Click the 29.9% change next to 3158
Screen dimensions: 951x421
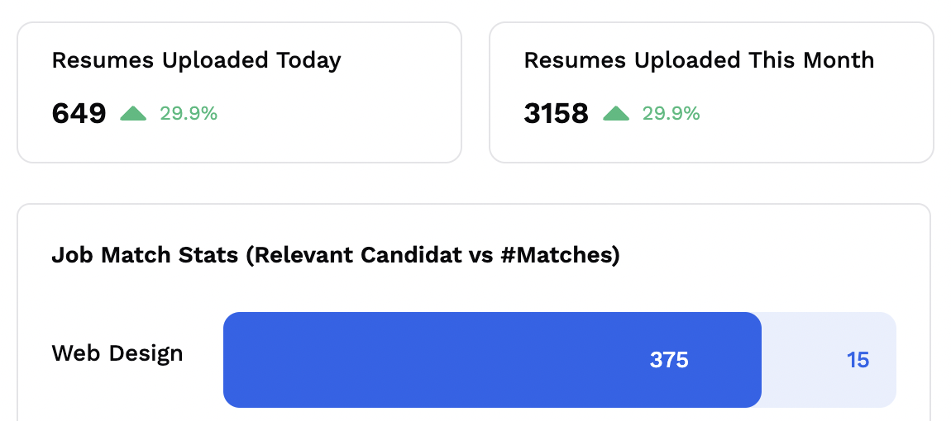(x=671, y=114)
